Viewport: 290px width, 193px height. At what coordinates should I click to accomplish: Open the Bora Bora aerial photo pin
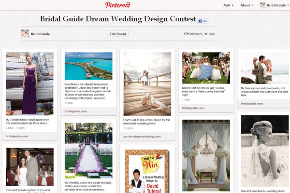88,66
